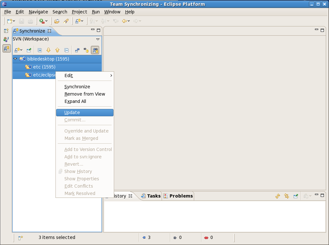The width and height of the screenshot is (329, 245).
Task: Click the Expand All icon in Synchronize toolbar
Action: (x=40, y=50)
